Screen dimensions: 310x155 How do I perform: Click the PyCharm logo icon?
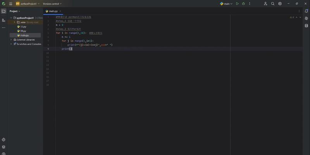point(3,3)
